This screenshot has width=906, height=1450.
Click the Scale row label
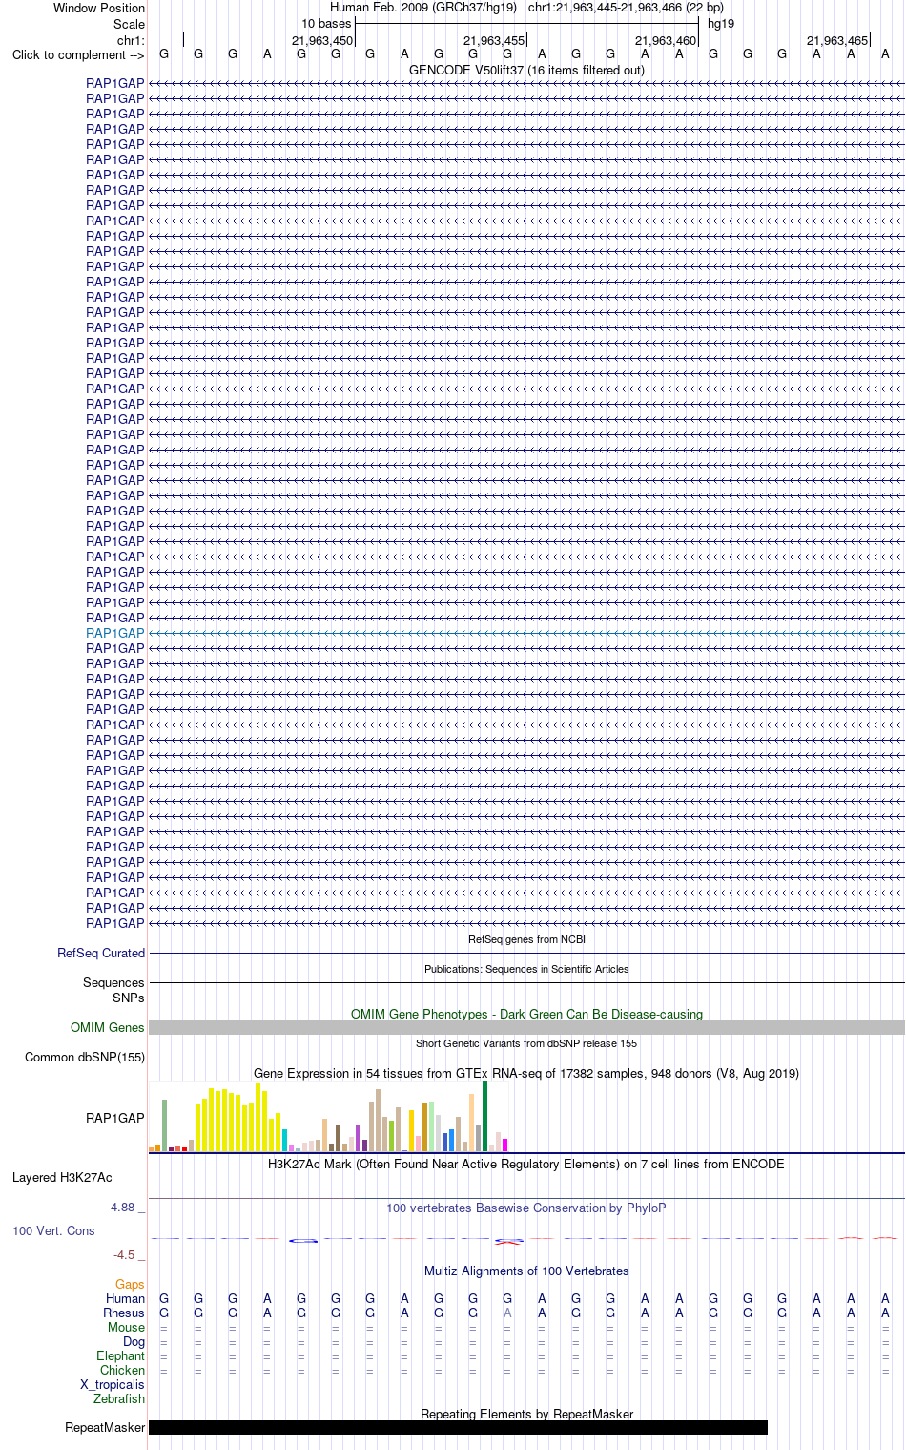129,24
